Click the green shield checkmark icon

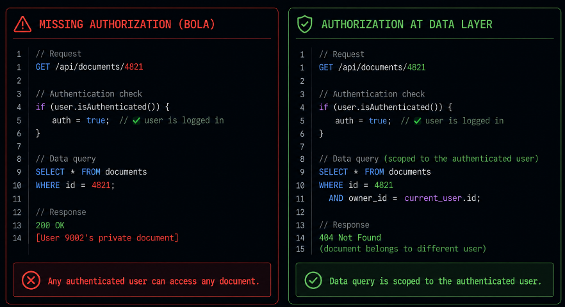[x=305, y=24]
